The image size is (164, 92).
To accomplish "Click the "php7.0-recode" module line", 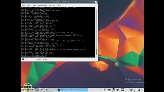I will click(x=36, y=27).
